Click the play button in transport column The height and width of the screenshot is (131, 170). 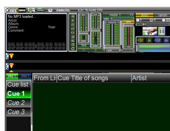tap(73, 20)
